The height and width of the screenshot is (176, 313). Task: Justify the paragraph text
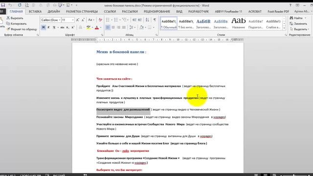click(124, 27)
